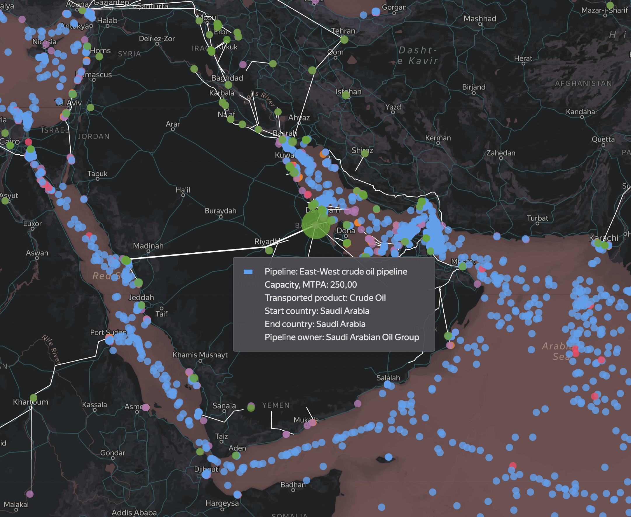Select the green marker beside Jeddah label
The width and height of the screenshot is (631, 517).
coord(142,305)
